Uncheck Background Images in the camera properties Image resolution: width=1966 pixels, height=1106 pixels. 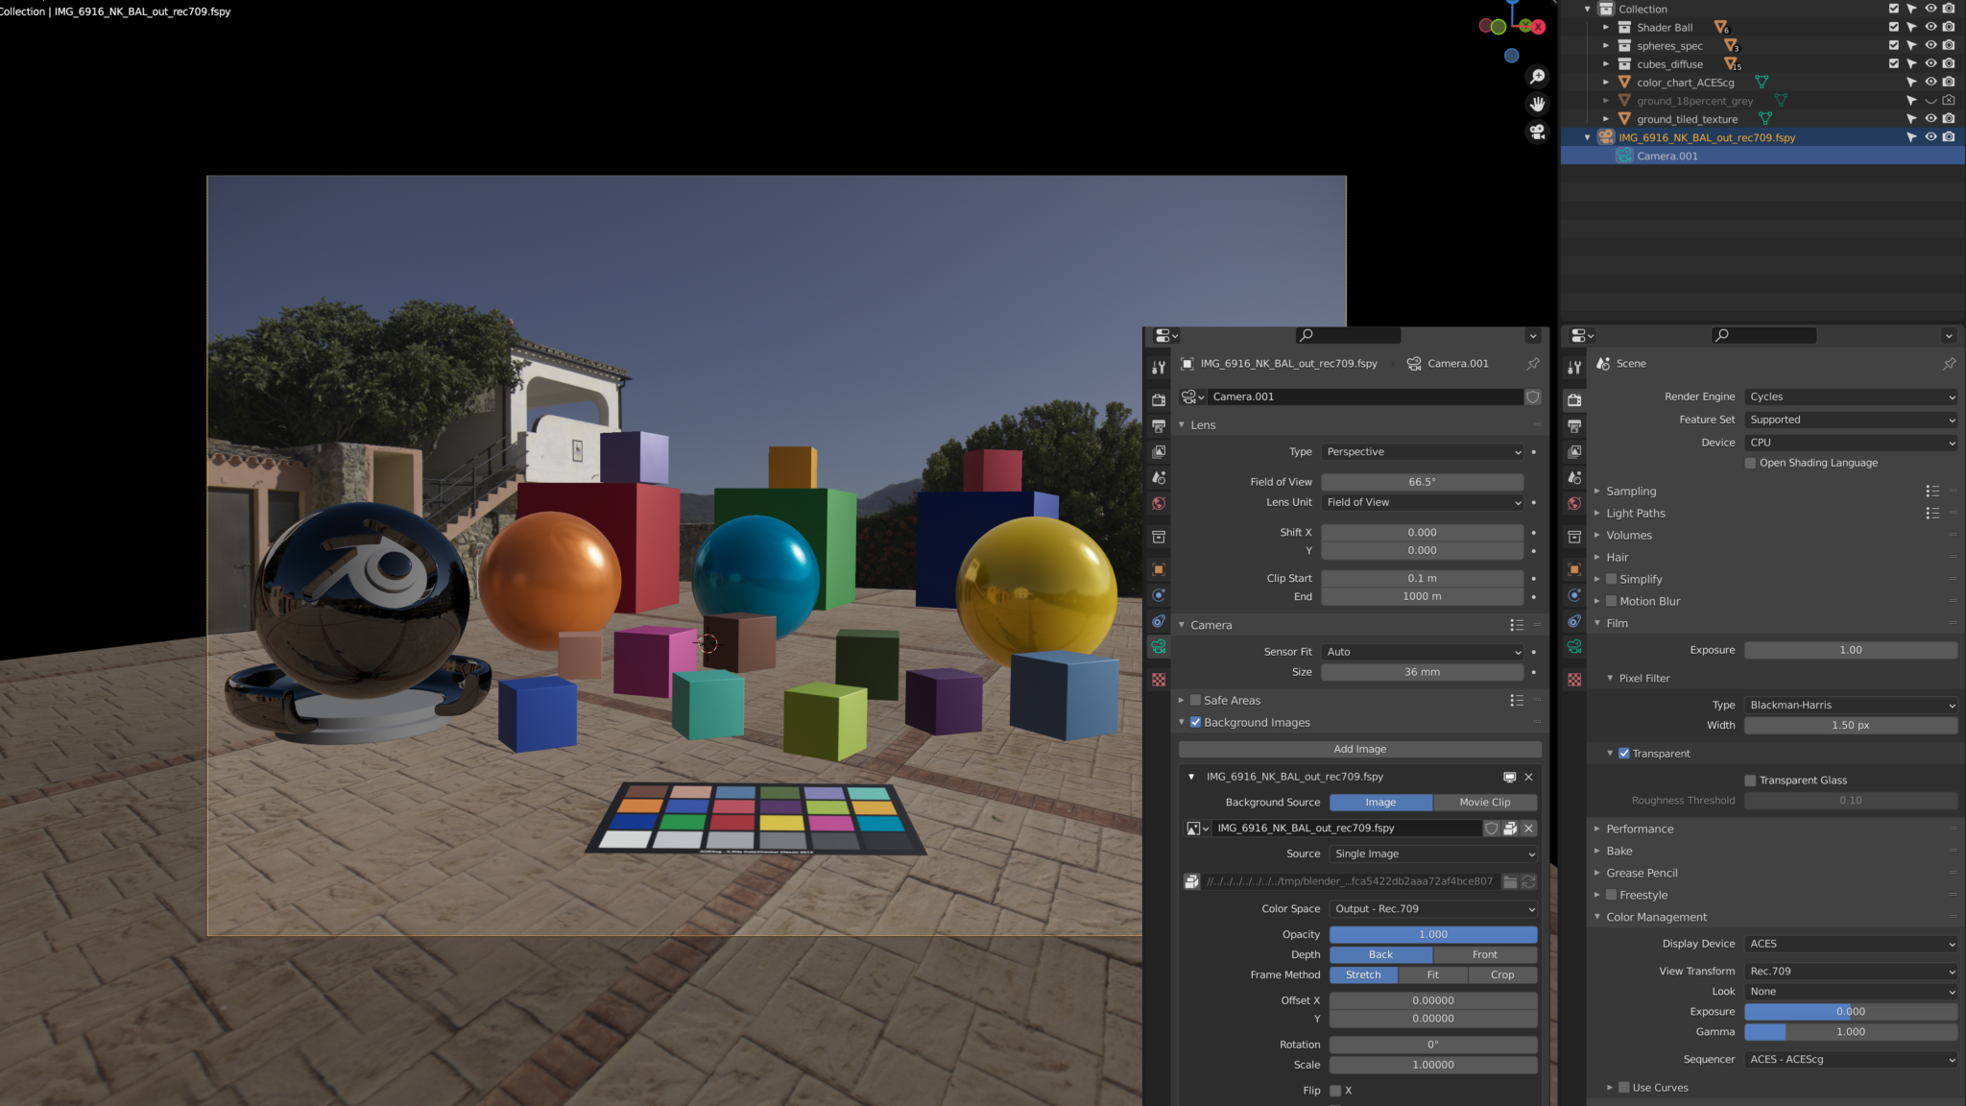1195,722
